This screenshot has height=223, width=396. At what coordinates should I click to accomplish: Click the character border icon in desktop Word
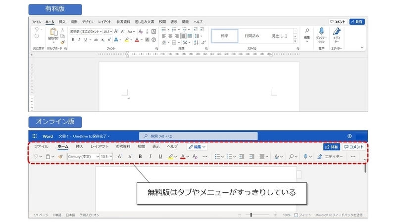153,32
